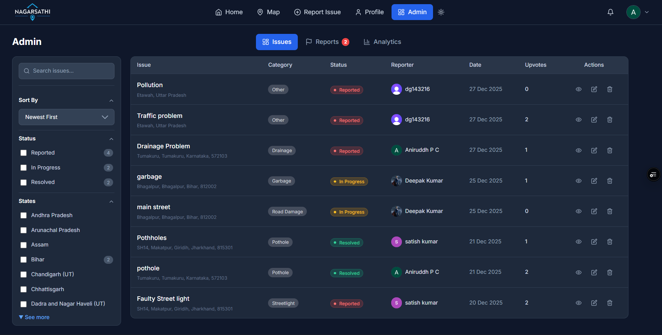View the Traffic problem issue details
662x335 pixels.
click(579, 120)
